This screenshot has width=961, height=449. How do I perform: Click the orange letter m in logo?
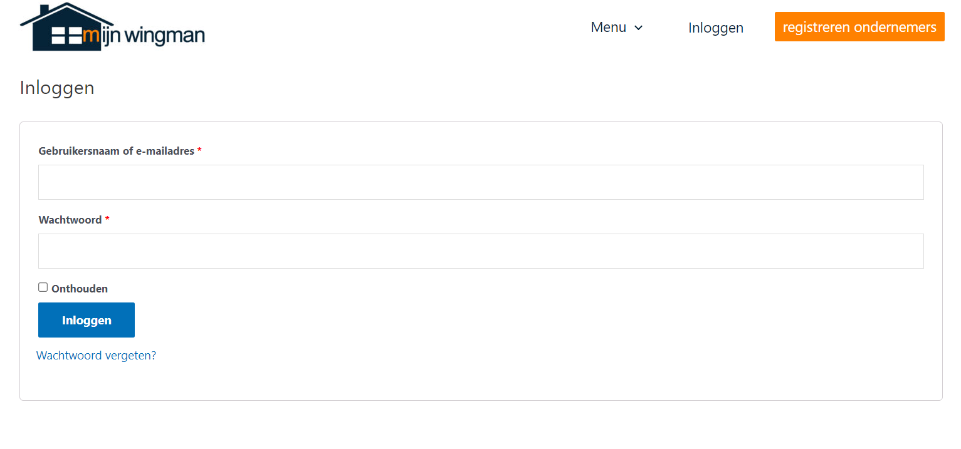92,36
